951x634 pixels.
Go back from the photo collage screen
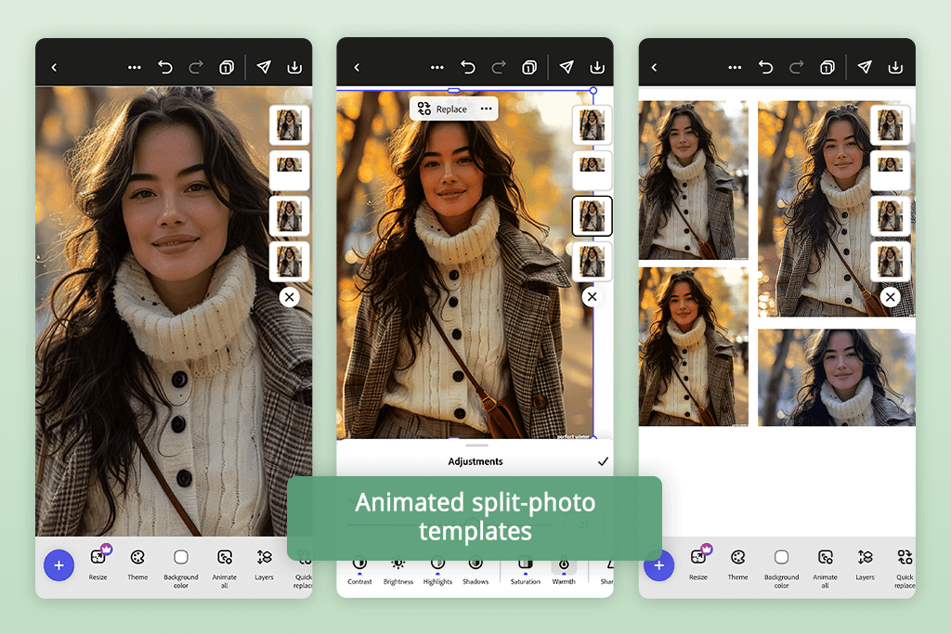(x=655, y=67)
